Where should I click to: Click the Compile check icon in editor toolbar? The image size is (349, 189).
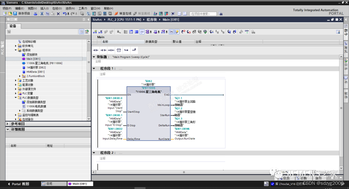(205, 32)
